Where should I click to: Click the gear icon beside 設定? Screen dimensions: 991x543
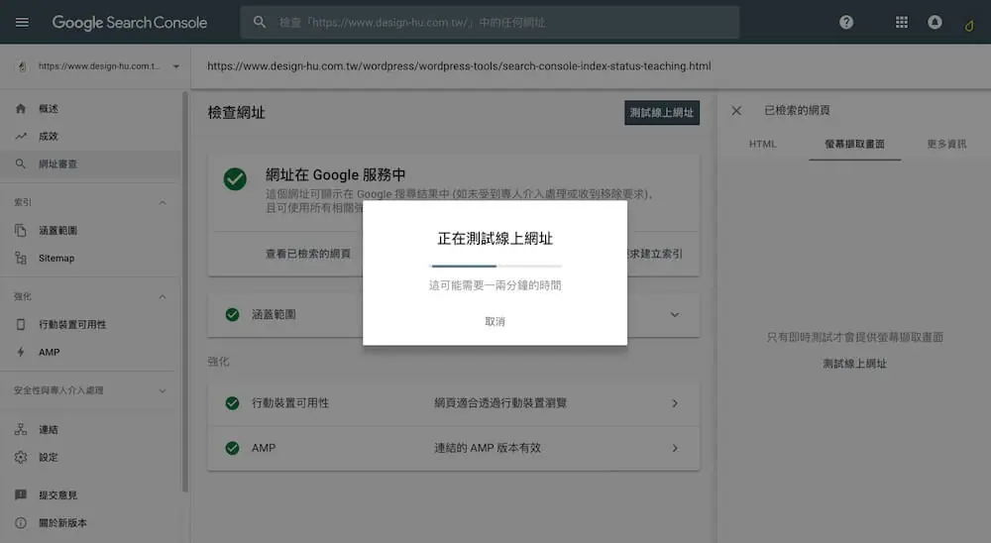pos(21,457)
